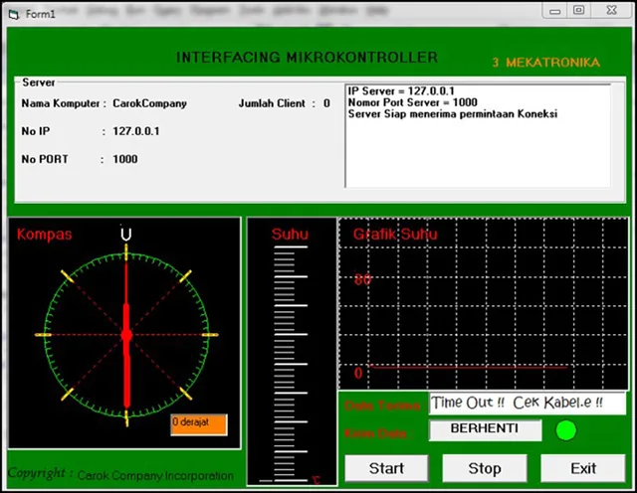637x493 pixels.
Task: Click the BERHENTI status field
Action: 485,430
